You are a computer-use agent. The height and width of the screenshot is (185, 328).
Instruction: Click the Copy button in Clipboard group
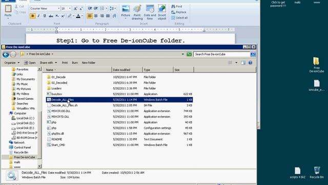click(x=20, y=12)
